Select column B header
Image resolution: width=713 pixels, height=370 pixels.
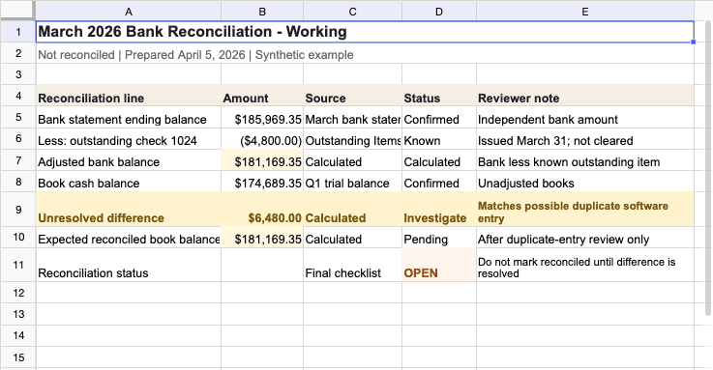tap(262, 12)
